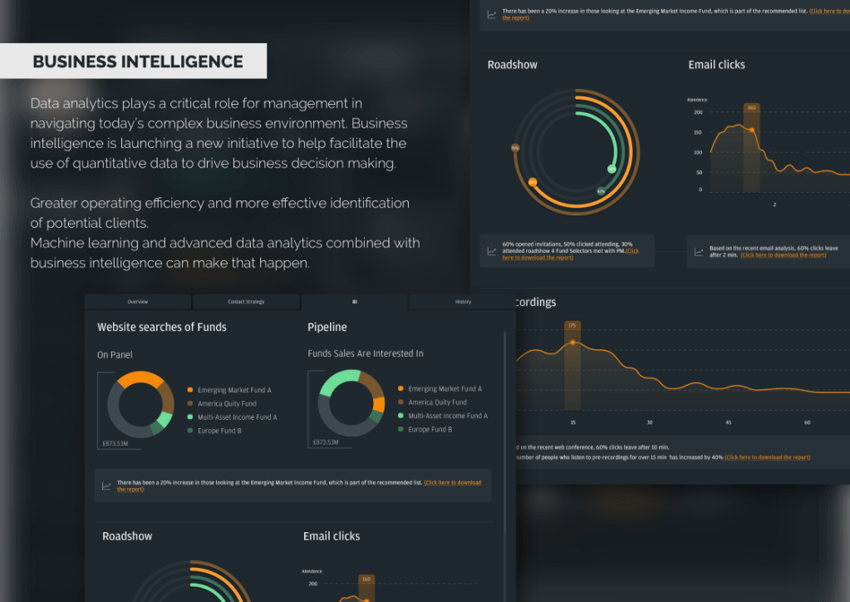
Task: Click trend icon in roadshow invitations note
Action: (x=492, y=250)
